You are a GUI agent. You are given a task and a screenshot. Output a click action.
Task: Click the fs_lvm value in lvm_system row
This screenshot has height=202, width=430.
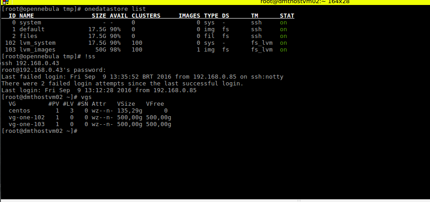point(262,43)
